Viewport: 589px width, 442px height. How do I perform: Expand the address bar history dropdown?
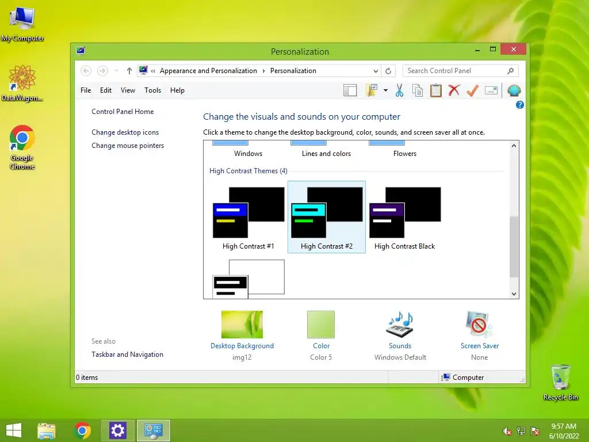pos(376,71)
